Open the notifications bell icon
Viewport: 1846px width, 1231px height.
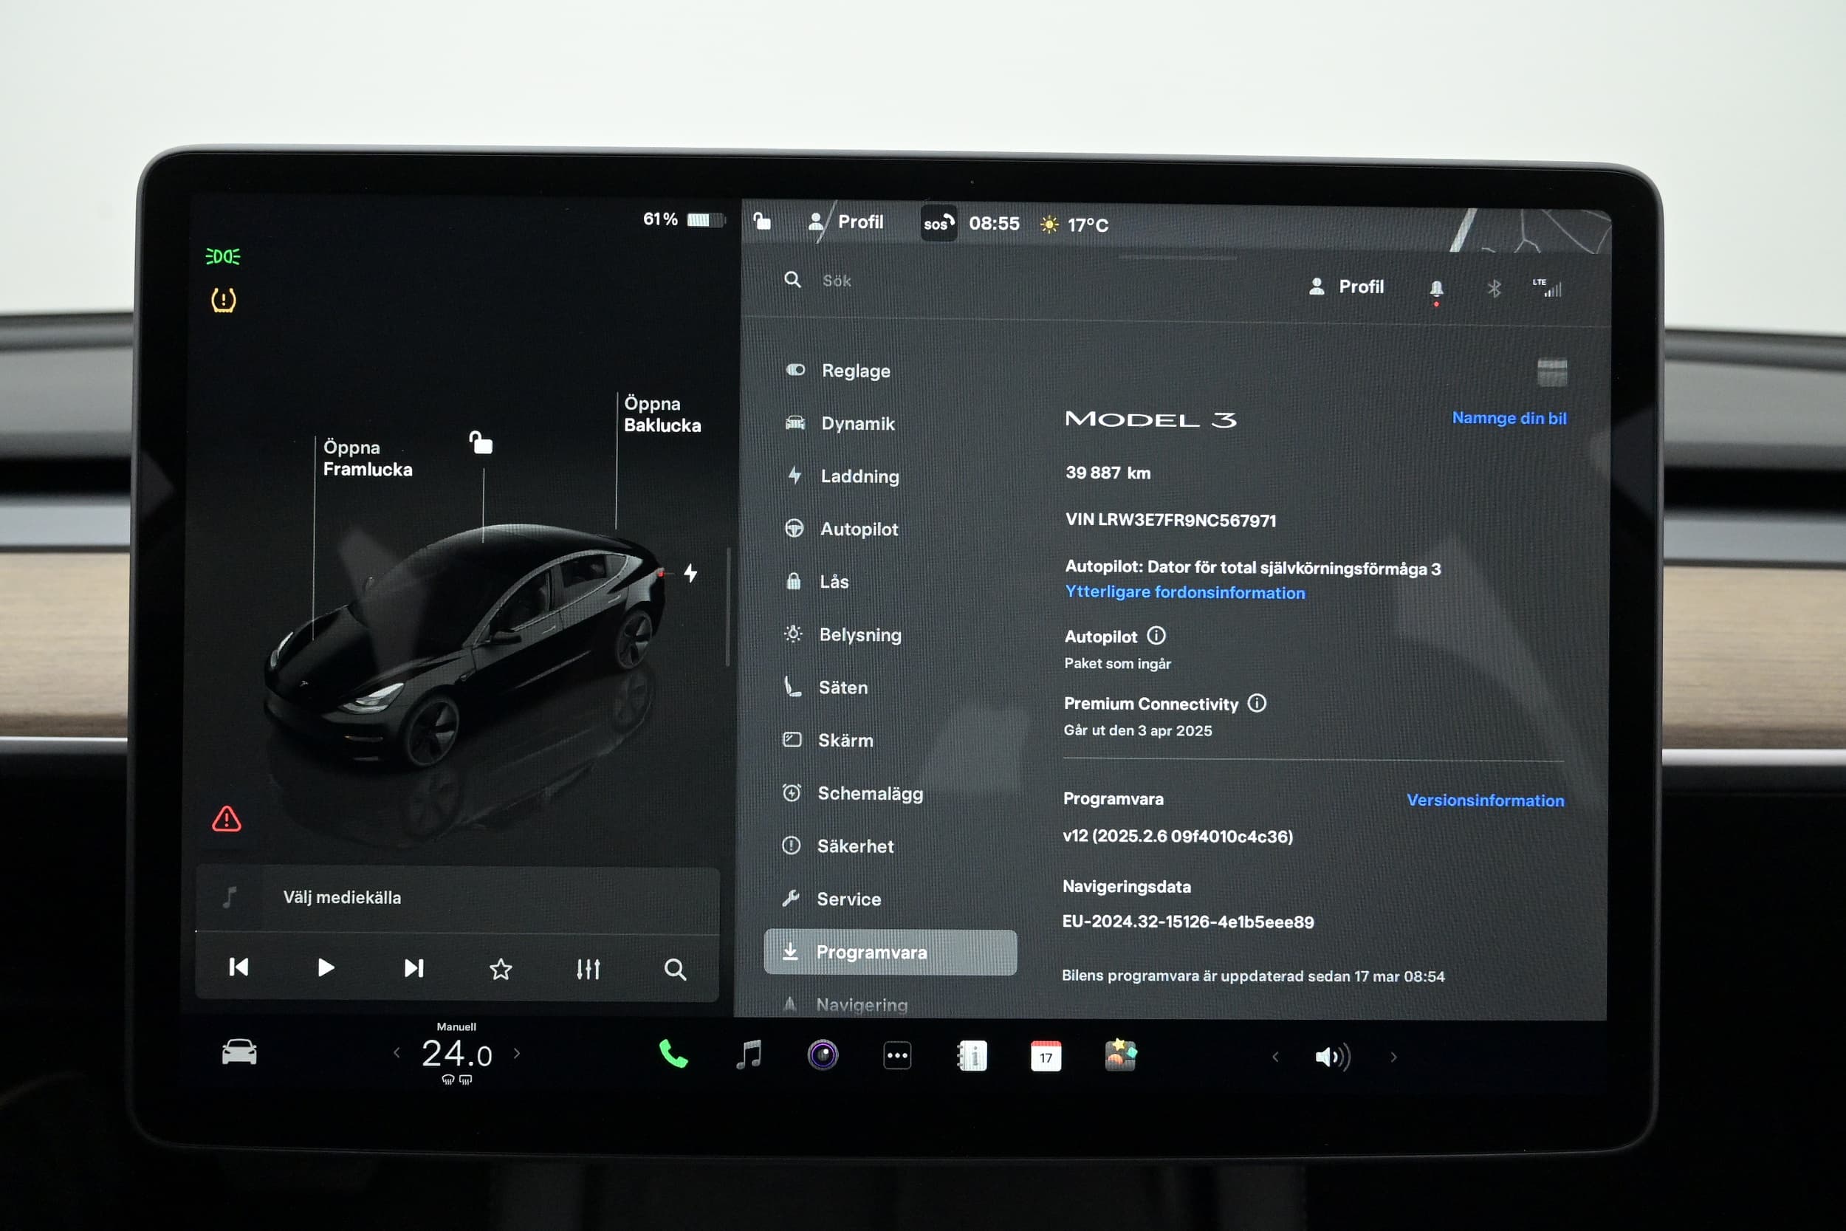click(1436, 289)
